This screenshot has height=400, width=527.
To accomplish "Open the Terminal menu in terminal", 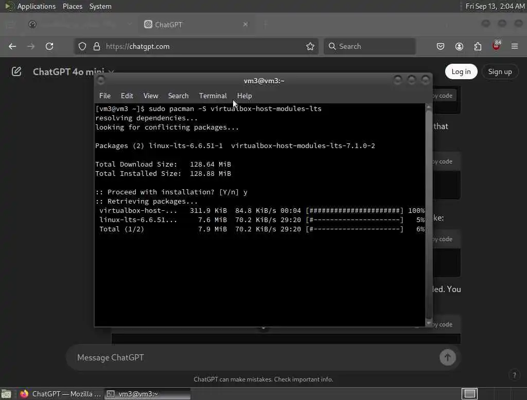I will [x=213, y=96].
